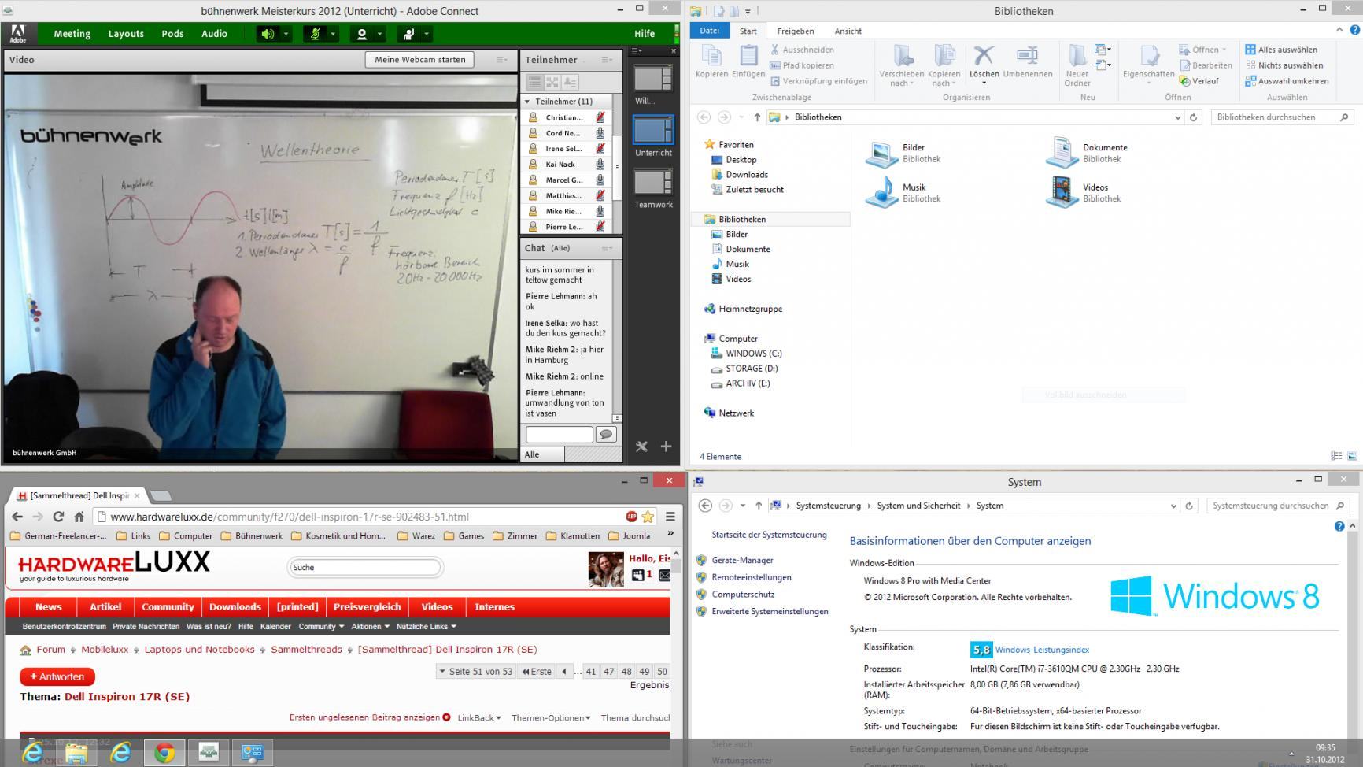Switch Teilnehmer pod to status view
Image resolution: width=1363 pixels, height=767 pixels.
(x=571, y=82)
